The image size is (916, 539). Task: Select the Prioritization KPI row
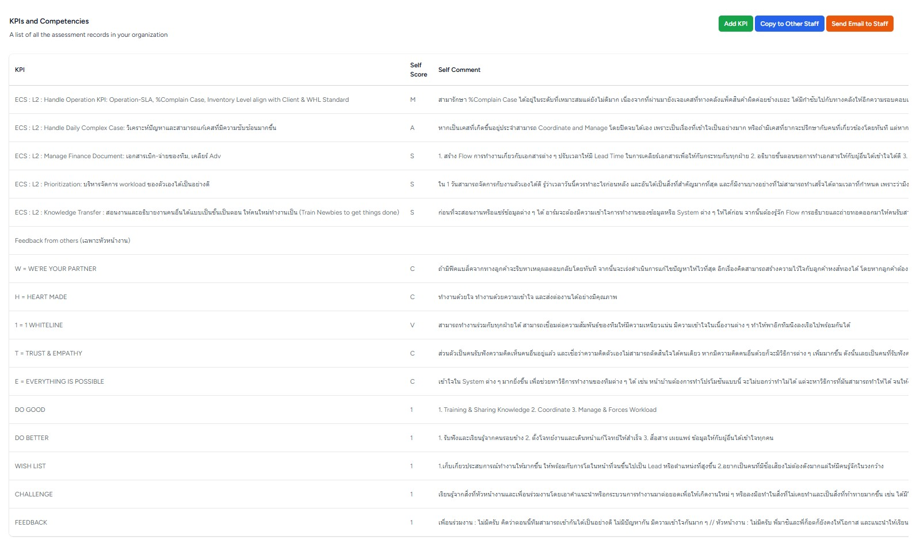[x=112, y=184]
